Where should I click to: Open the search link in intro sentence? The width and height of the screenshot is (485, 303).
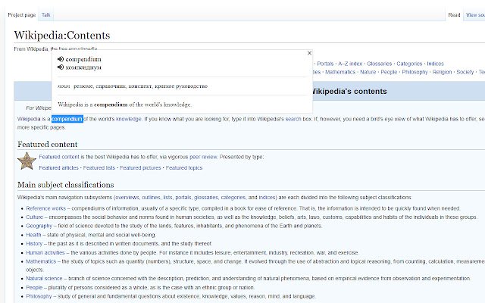293,119
